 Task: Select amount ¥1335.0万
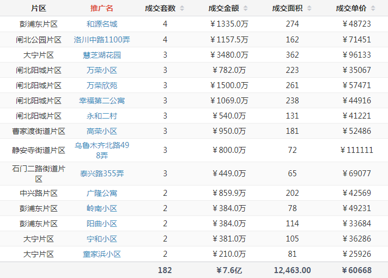pos(229,24)
